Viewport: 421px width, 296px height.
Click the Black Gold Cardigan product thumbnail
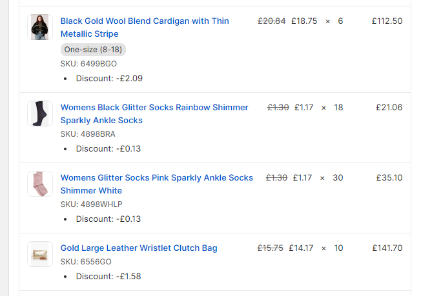39,27
